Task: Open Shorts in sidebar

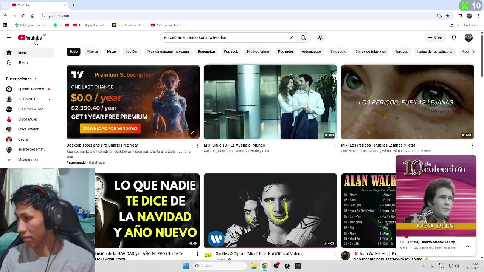Action: point(29,63)
